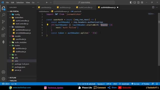Open the Manage gear settings
Image resolution: width=160 pixels, height=90 pixels.
click(x=3, y=79)
